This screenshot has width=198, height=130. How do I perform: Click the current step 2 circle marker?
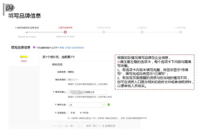[x=65, y=32]
